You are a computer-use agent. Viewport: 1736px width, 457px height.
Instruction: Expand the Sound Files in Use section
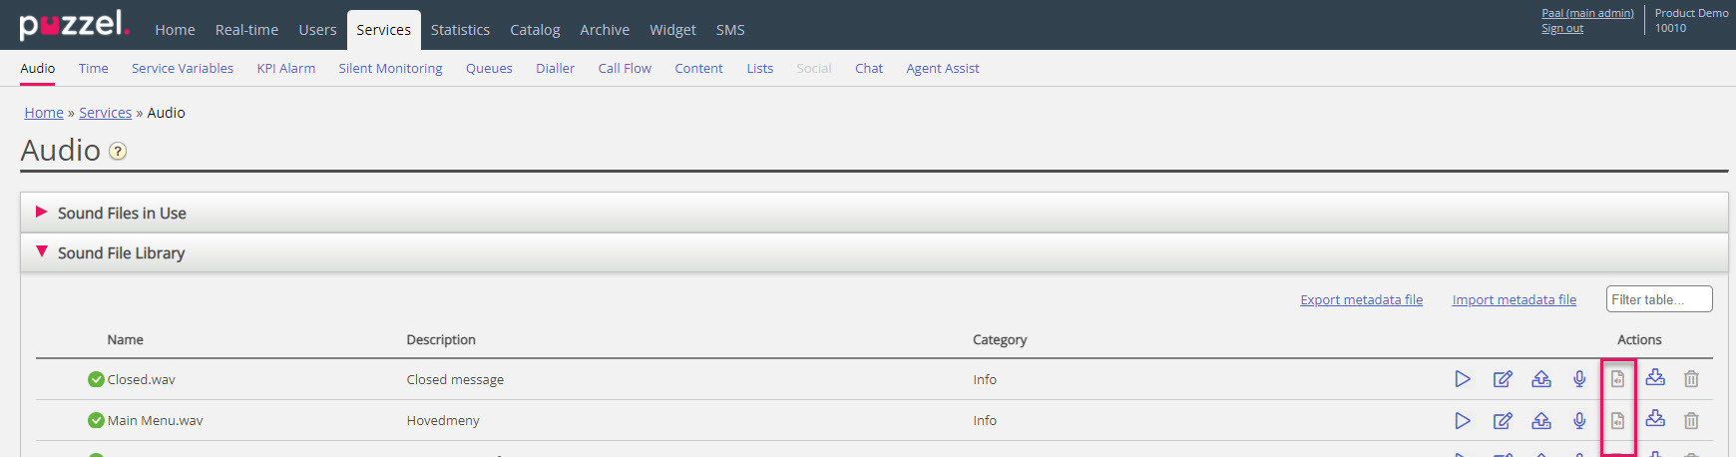pyautogui.click(x=122, y=214)
